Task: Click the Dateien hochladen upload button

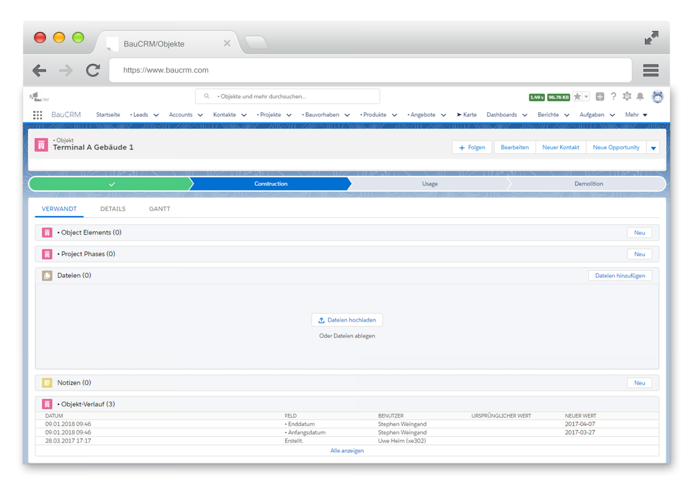Action: tap(347, 320)
